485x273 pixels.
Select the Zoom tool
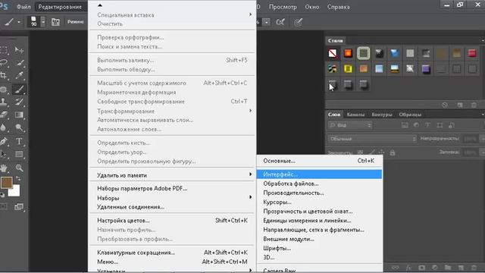(19, 168)
